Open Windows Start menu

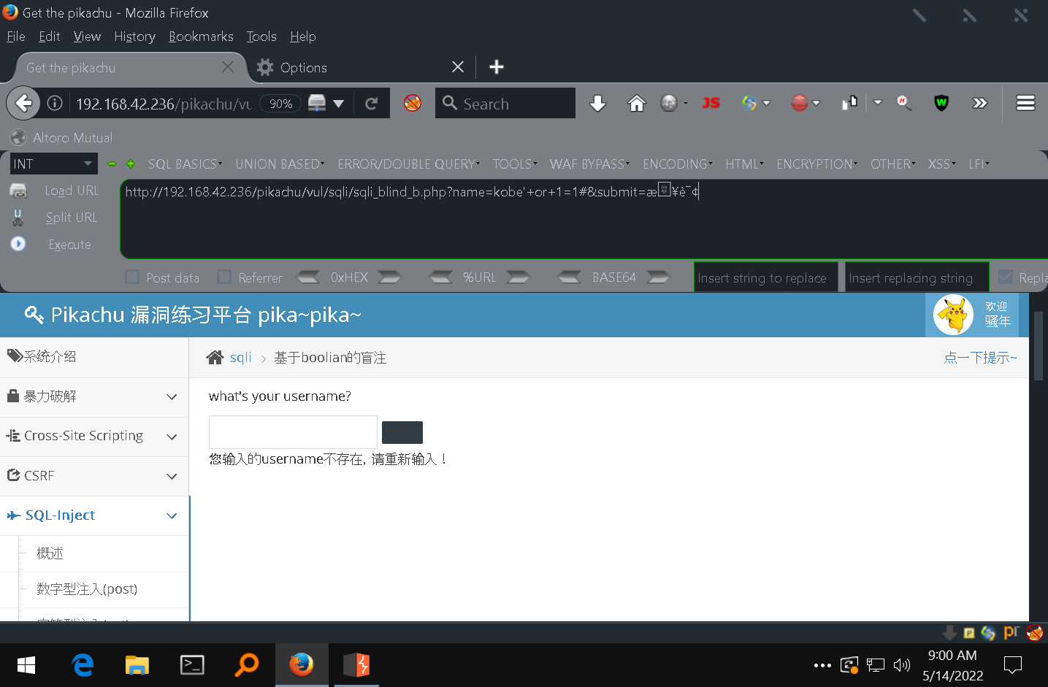26,665
